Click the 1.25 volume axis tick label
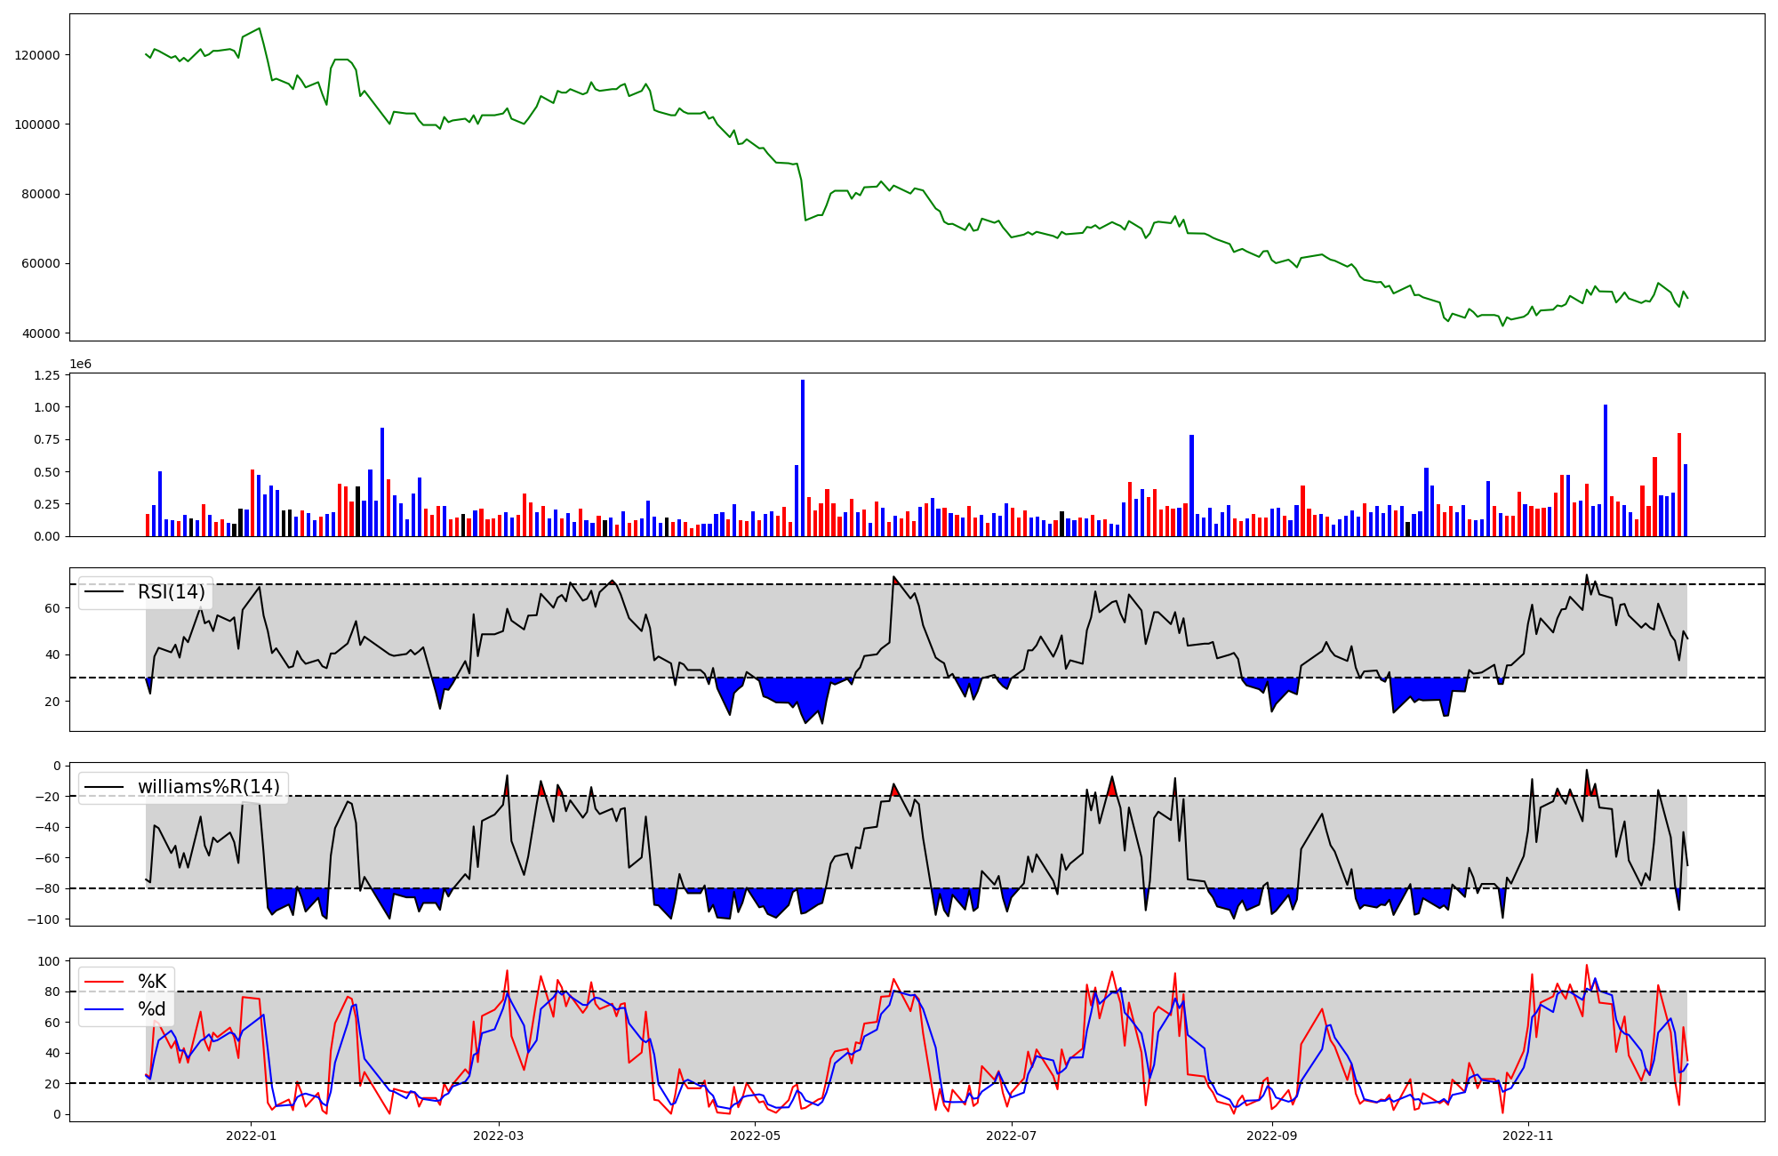Viewport: 1778px width, 1156px height. click(48, 375)
